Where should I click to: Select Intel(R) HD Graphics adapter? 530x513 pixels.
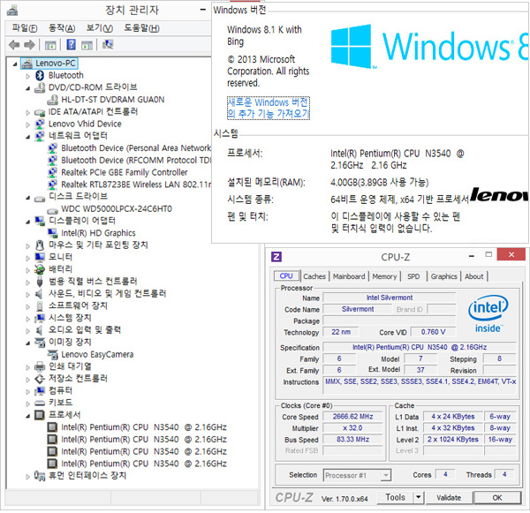coord(98,233)
